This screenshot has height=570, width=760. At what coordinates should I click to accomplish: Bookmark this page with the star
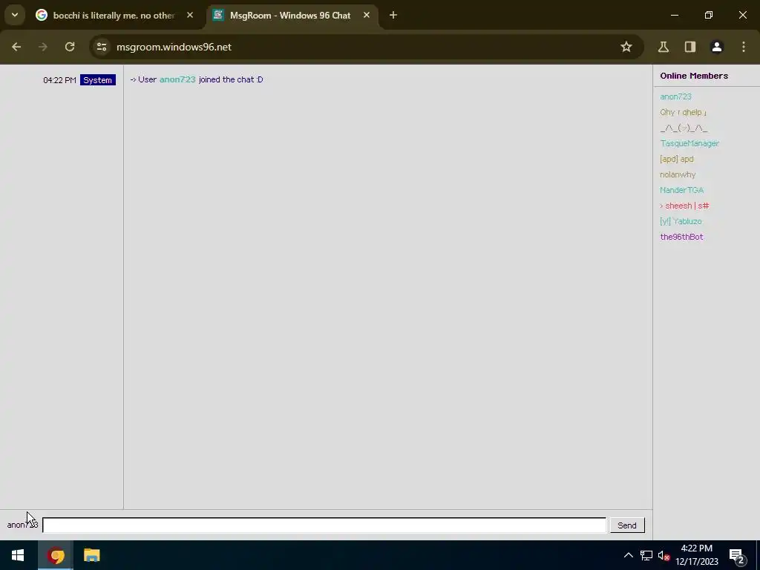coord(626,47)
